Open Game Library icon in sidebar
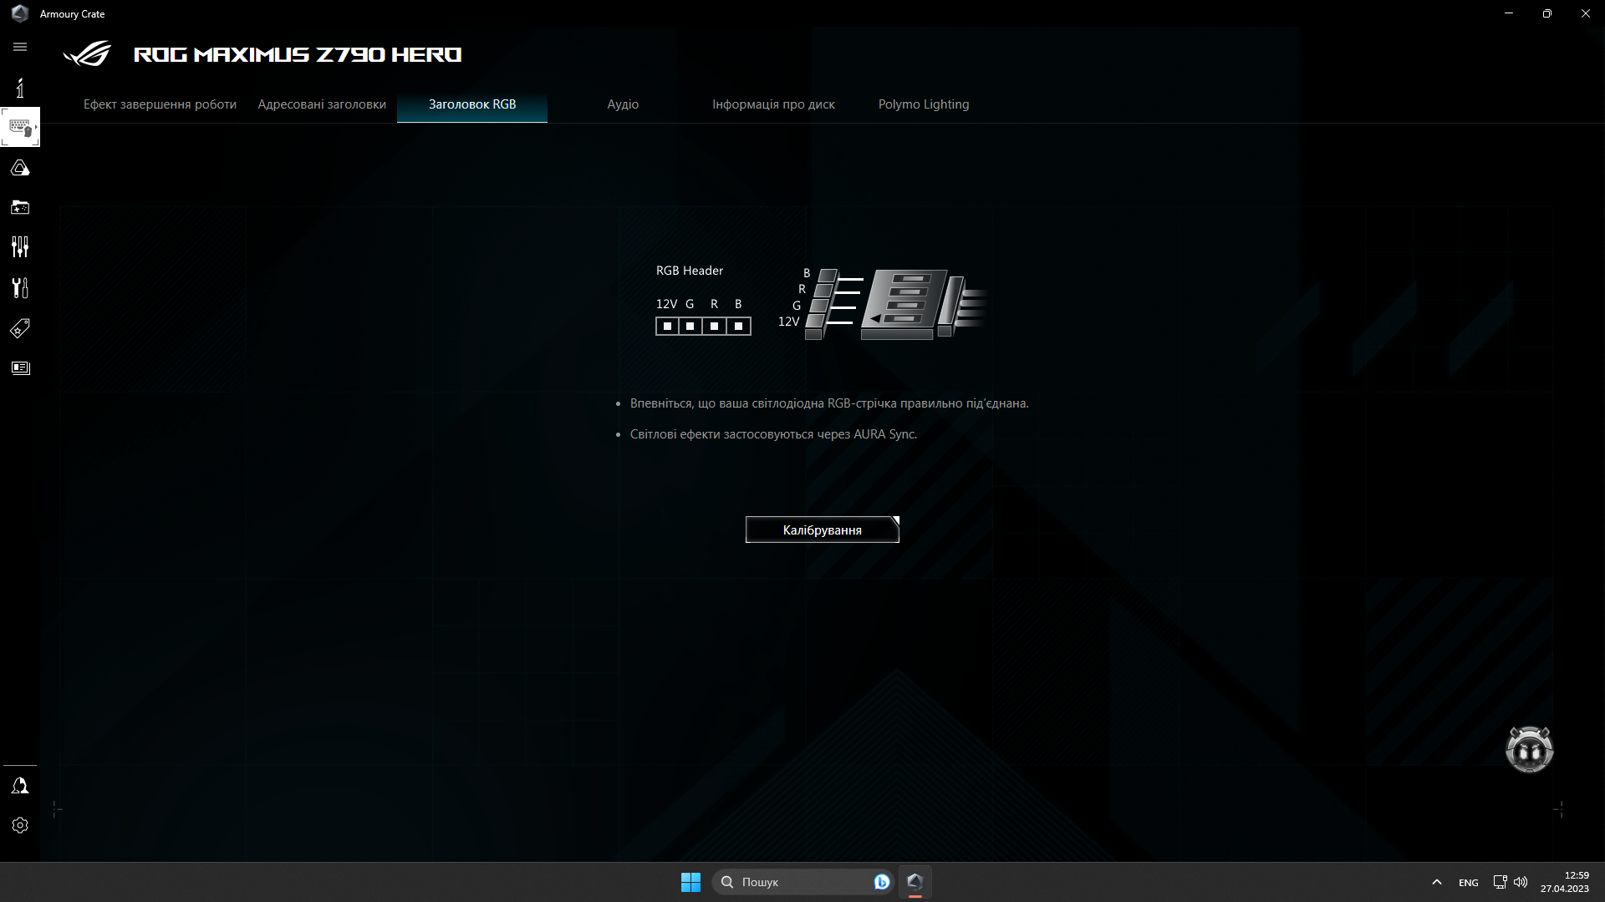Screen dimensions: 1605x902 20,207
